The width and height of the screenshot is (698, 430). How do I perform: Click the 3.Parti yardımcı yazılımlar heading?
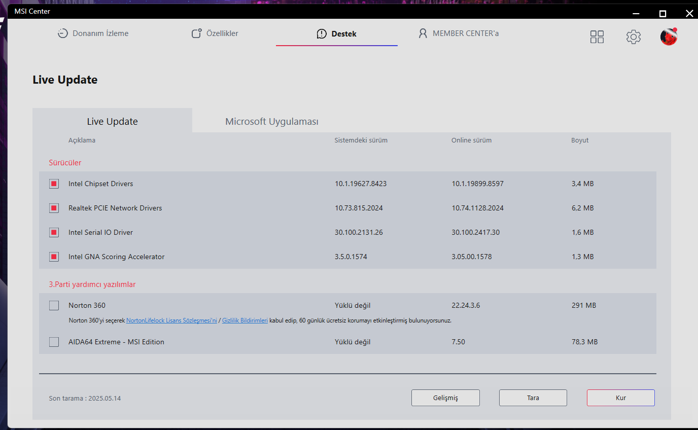click(92, 284)
